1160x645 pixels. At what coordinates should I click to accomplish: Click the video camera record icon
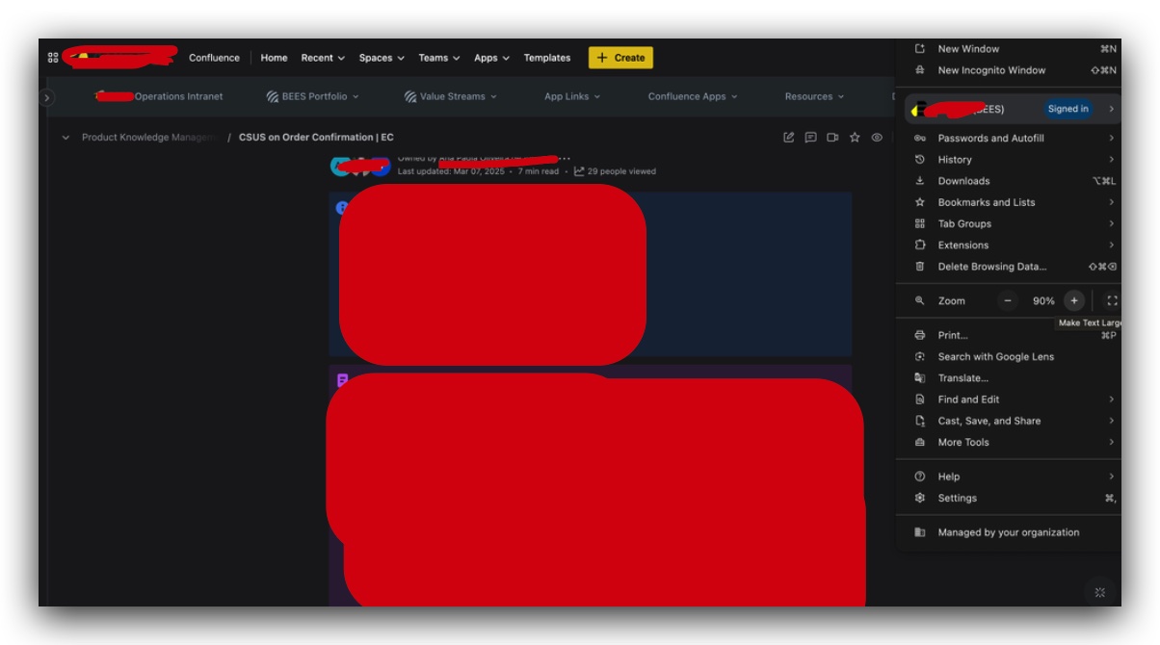pos(832,138)
